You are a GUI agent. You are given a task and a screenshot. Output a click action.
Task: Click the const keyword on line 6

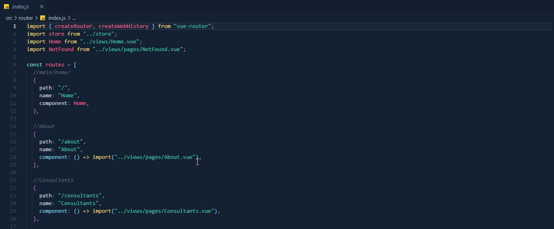pyautogui.click(x=34, y=64)
